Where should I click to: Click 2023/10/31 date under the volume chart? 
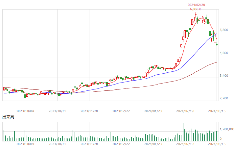pyautogui.click(x=57, y=144)
